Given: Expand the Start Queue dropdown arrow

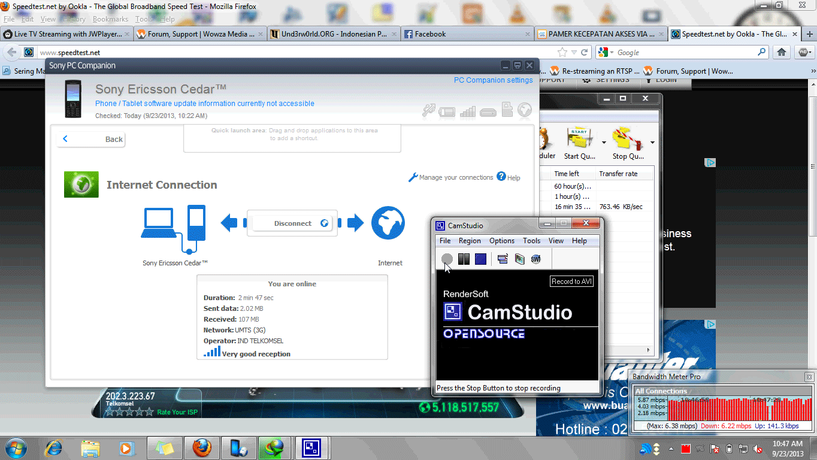Looking at the screenshot, I should click(603, 142).
